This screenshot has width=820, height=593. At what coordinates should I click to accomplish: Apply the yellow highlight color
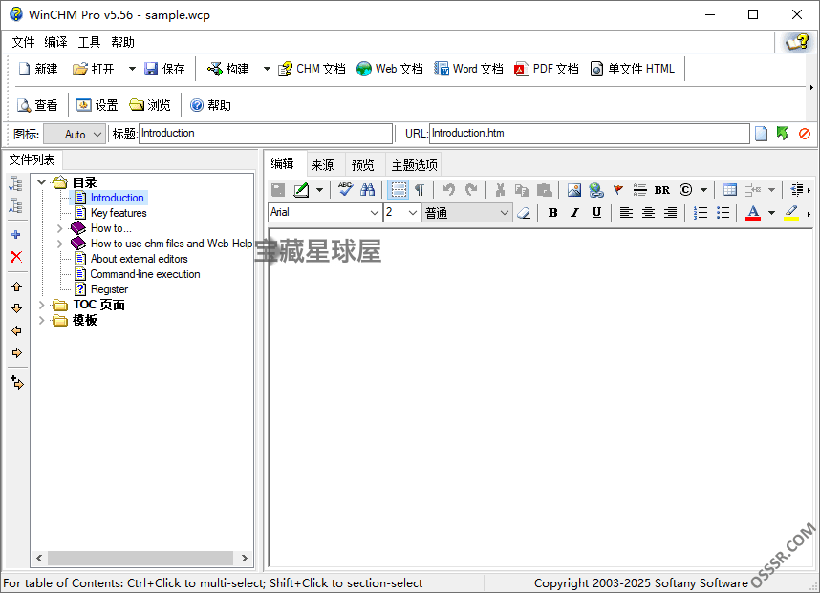click(x=790, y=213)
